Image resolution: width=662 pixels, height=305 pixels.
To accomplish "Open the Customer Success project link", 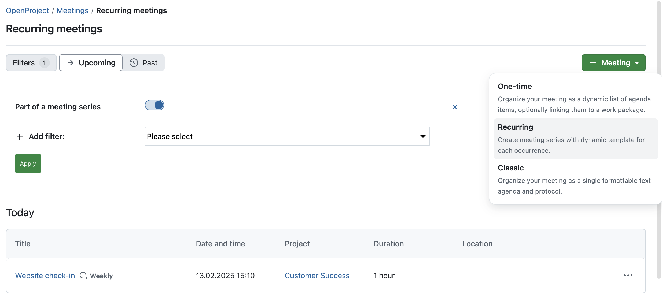I will click(x=317, y=276).
